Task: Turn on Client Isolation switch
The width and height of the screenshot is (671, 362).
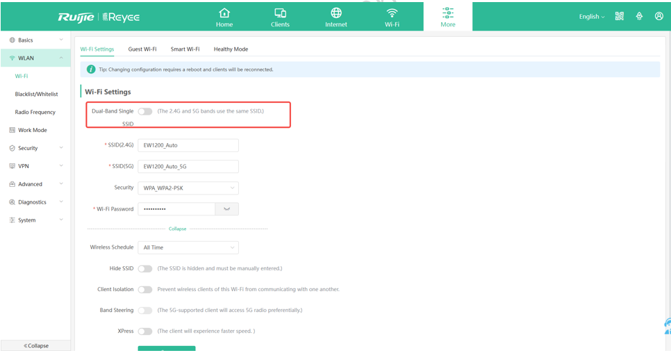Action: click(145, 289)
